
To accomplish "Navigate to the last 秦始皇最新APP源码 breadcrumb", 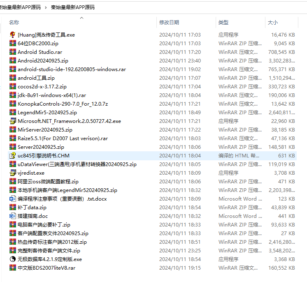I will tap(73, 7).
